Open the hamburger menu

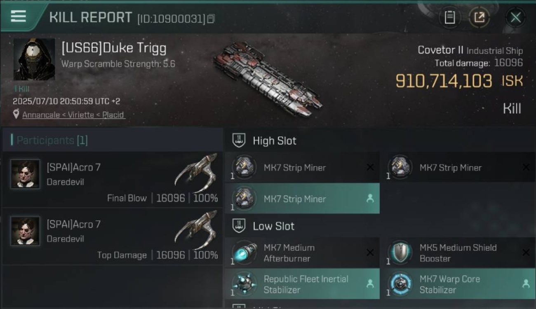tap(18, 16)
